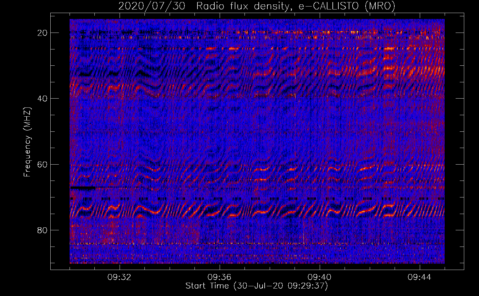Click the '40' frequency tick label

(43, 99)
